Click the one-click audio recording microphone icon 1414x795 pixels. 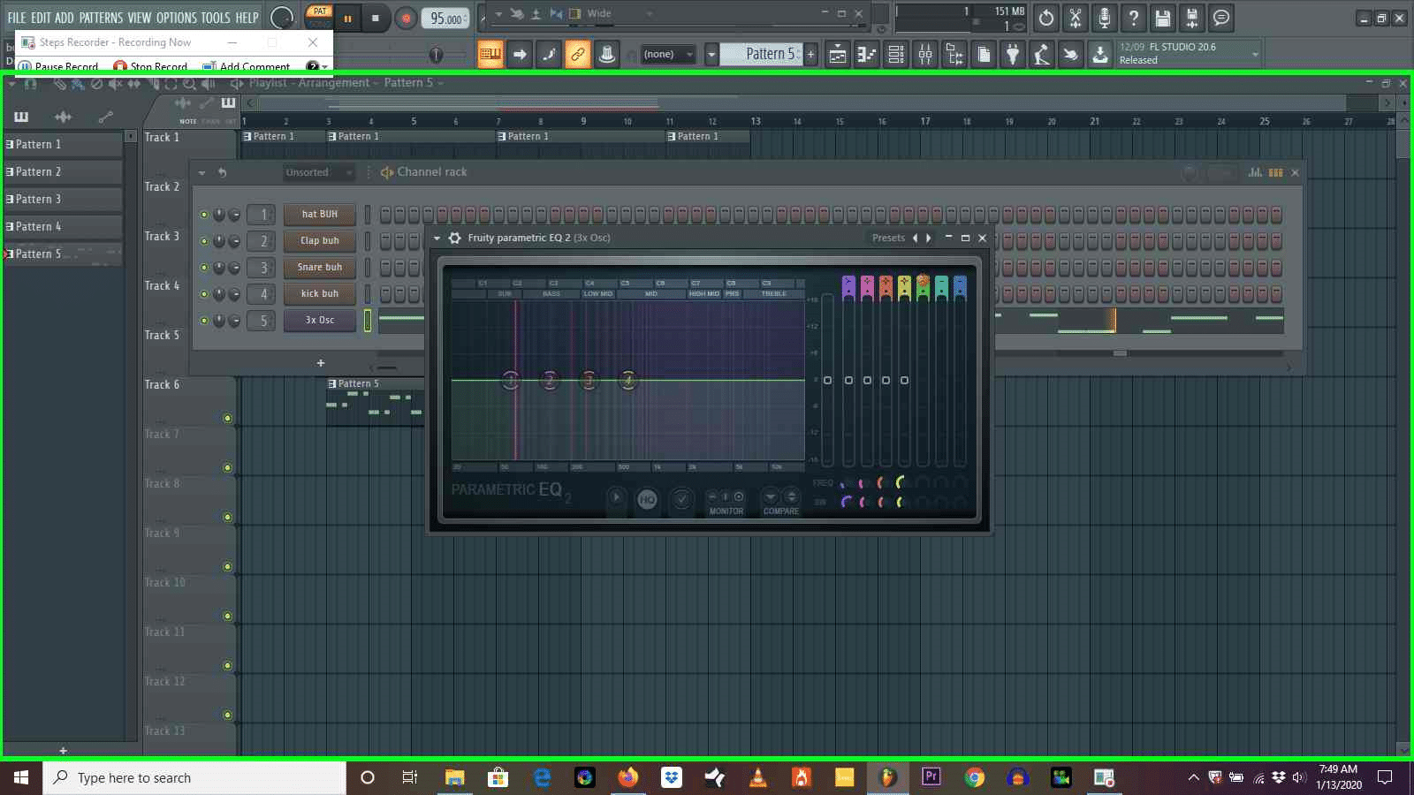tap(1105, 18)
